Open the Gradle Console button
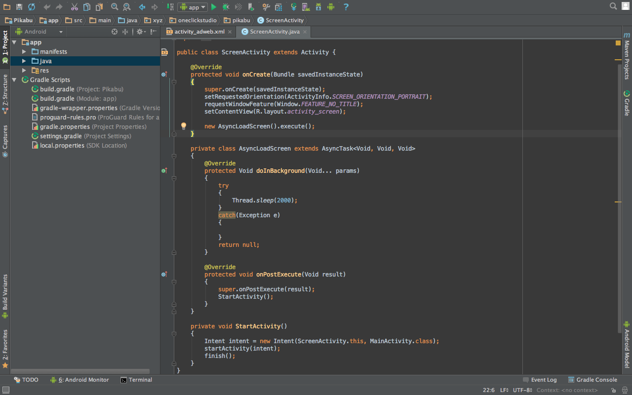This screenshot has width=632, height=395. pos(592,380)
